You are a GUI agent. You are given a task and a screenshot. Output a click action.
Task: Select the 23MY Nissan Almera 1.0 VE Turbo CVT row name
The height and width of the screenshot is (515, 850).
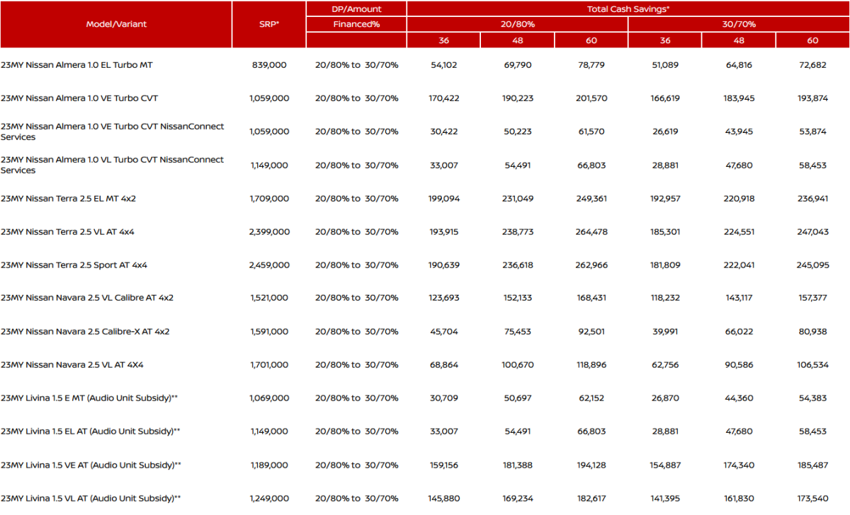(79, 98)
